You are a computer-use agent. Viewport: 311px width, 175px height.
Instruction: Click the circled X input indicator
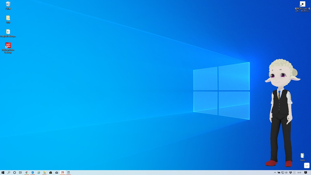(x=294, y=173)
